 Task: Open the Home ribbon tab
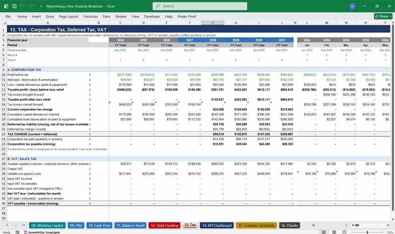(x=22, y=16)
